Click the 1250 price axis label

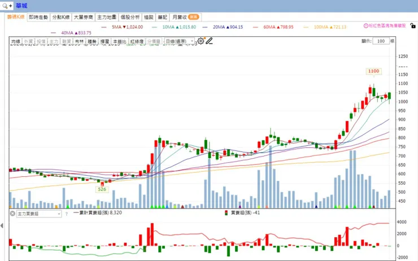click(403, 56)
